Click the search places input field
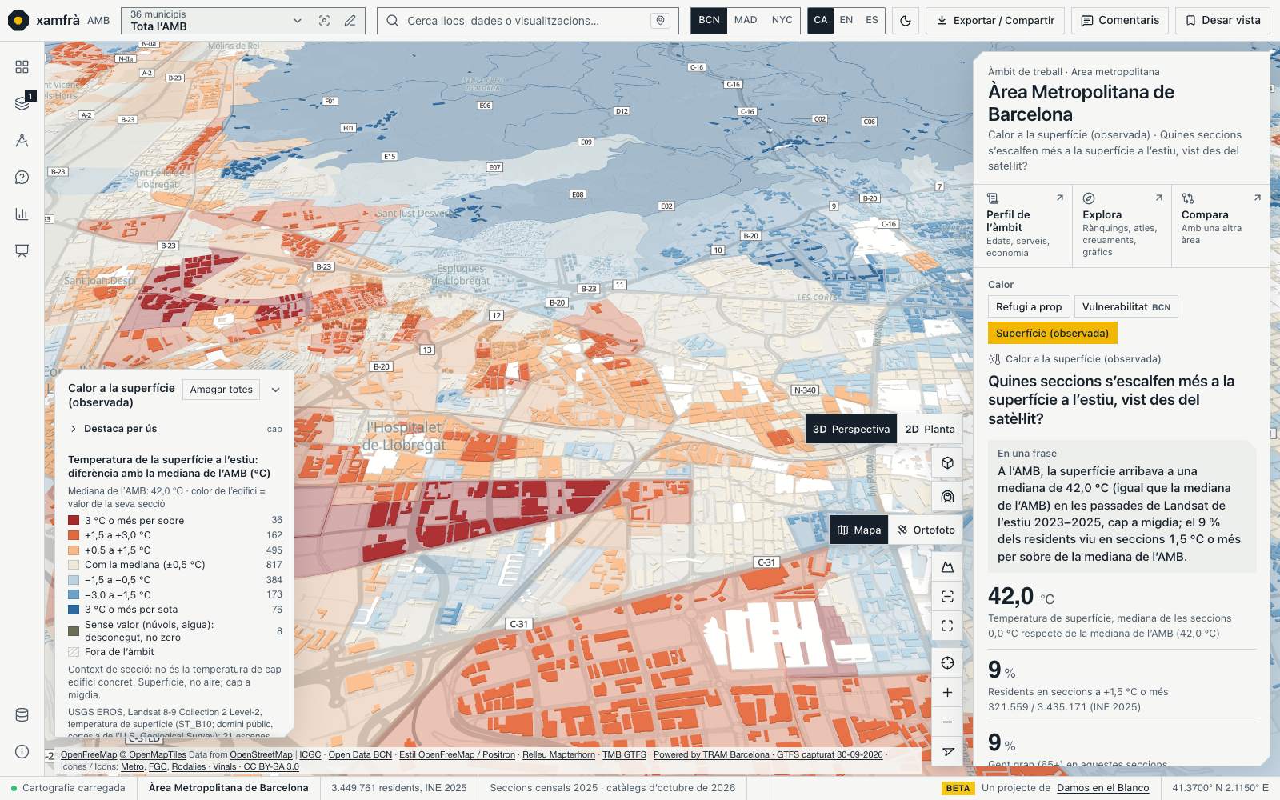Viewport: 1280px width, 800px height. [526, 21]
